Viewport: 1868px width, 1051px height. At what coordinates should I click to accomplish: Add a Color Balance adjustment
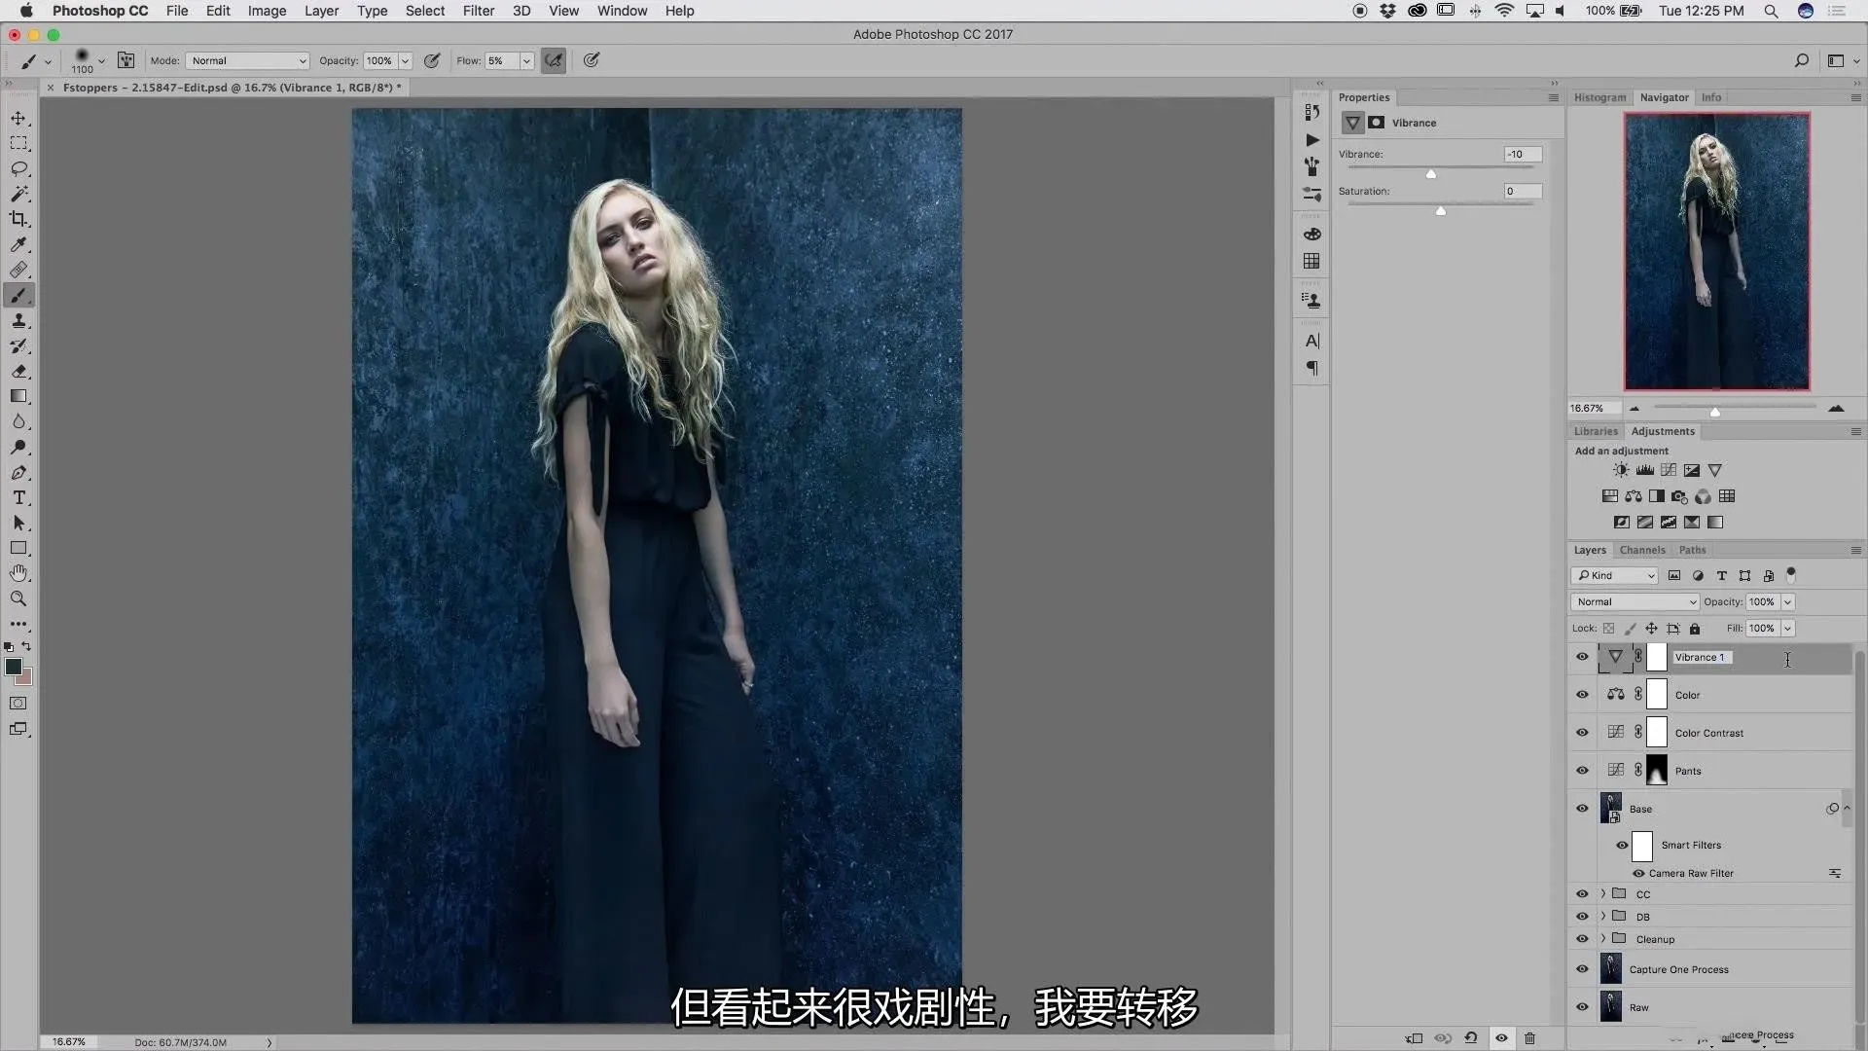click(x=1634, y=496)
